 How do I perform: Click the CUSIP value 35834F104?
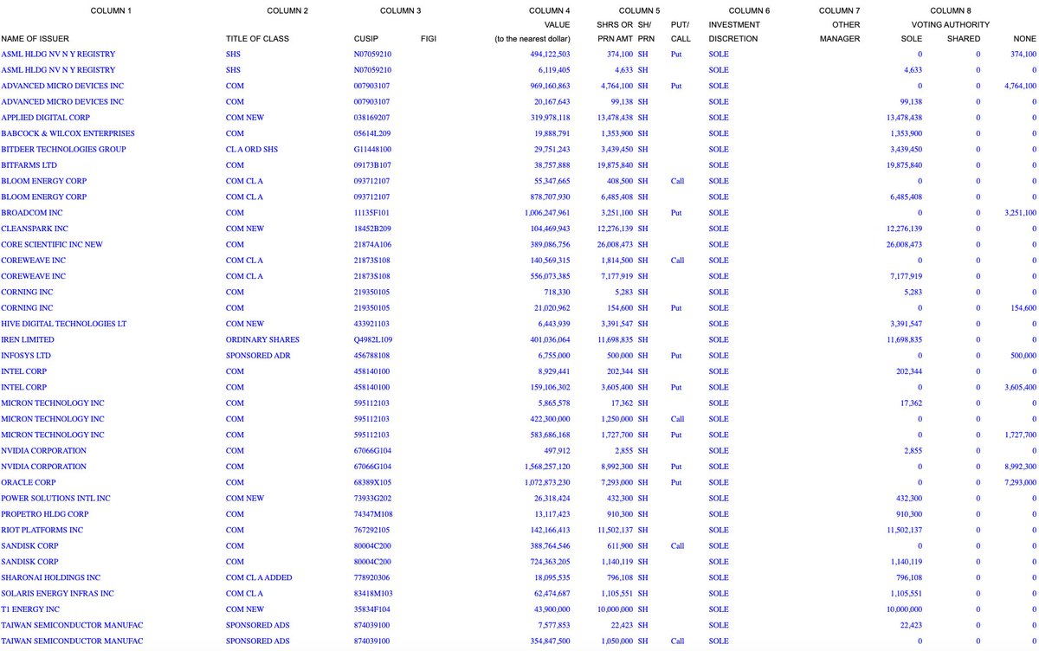(371, 609)
